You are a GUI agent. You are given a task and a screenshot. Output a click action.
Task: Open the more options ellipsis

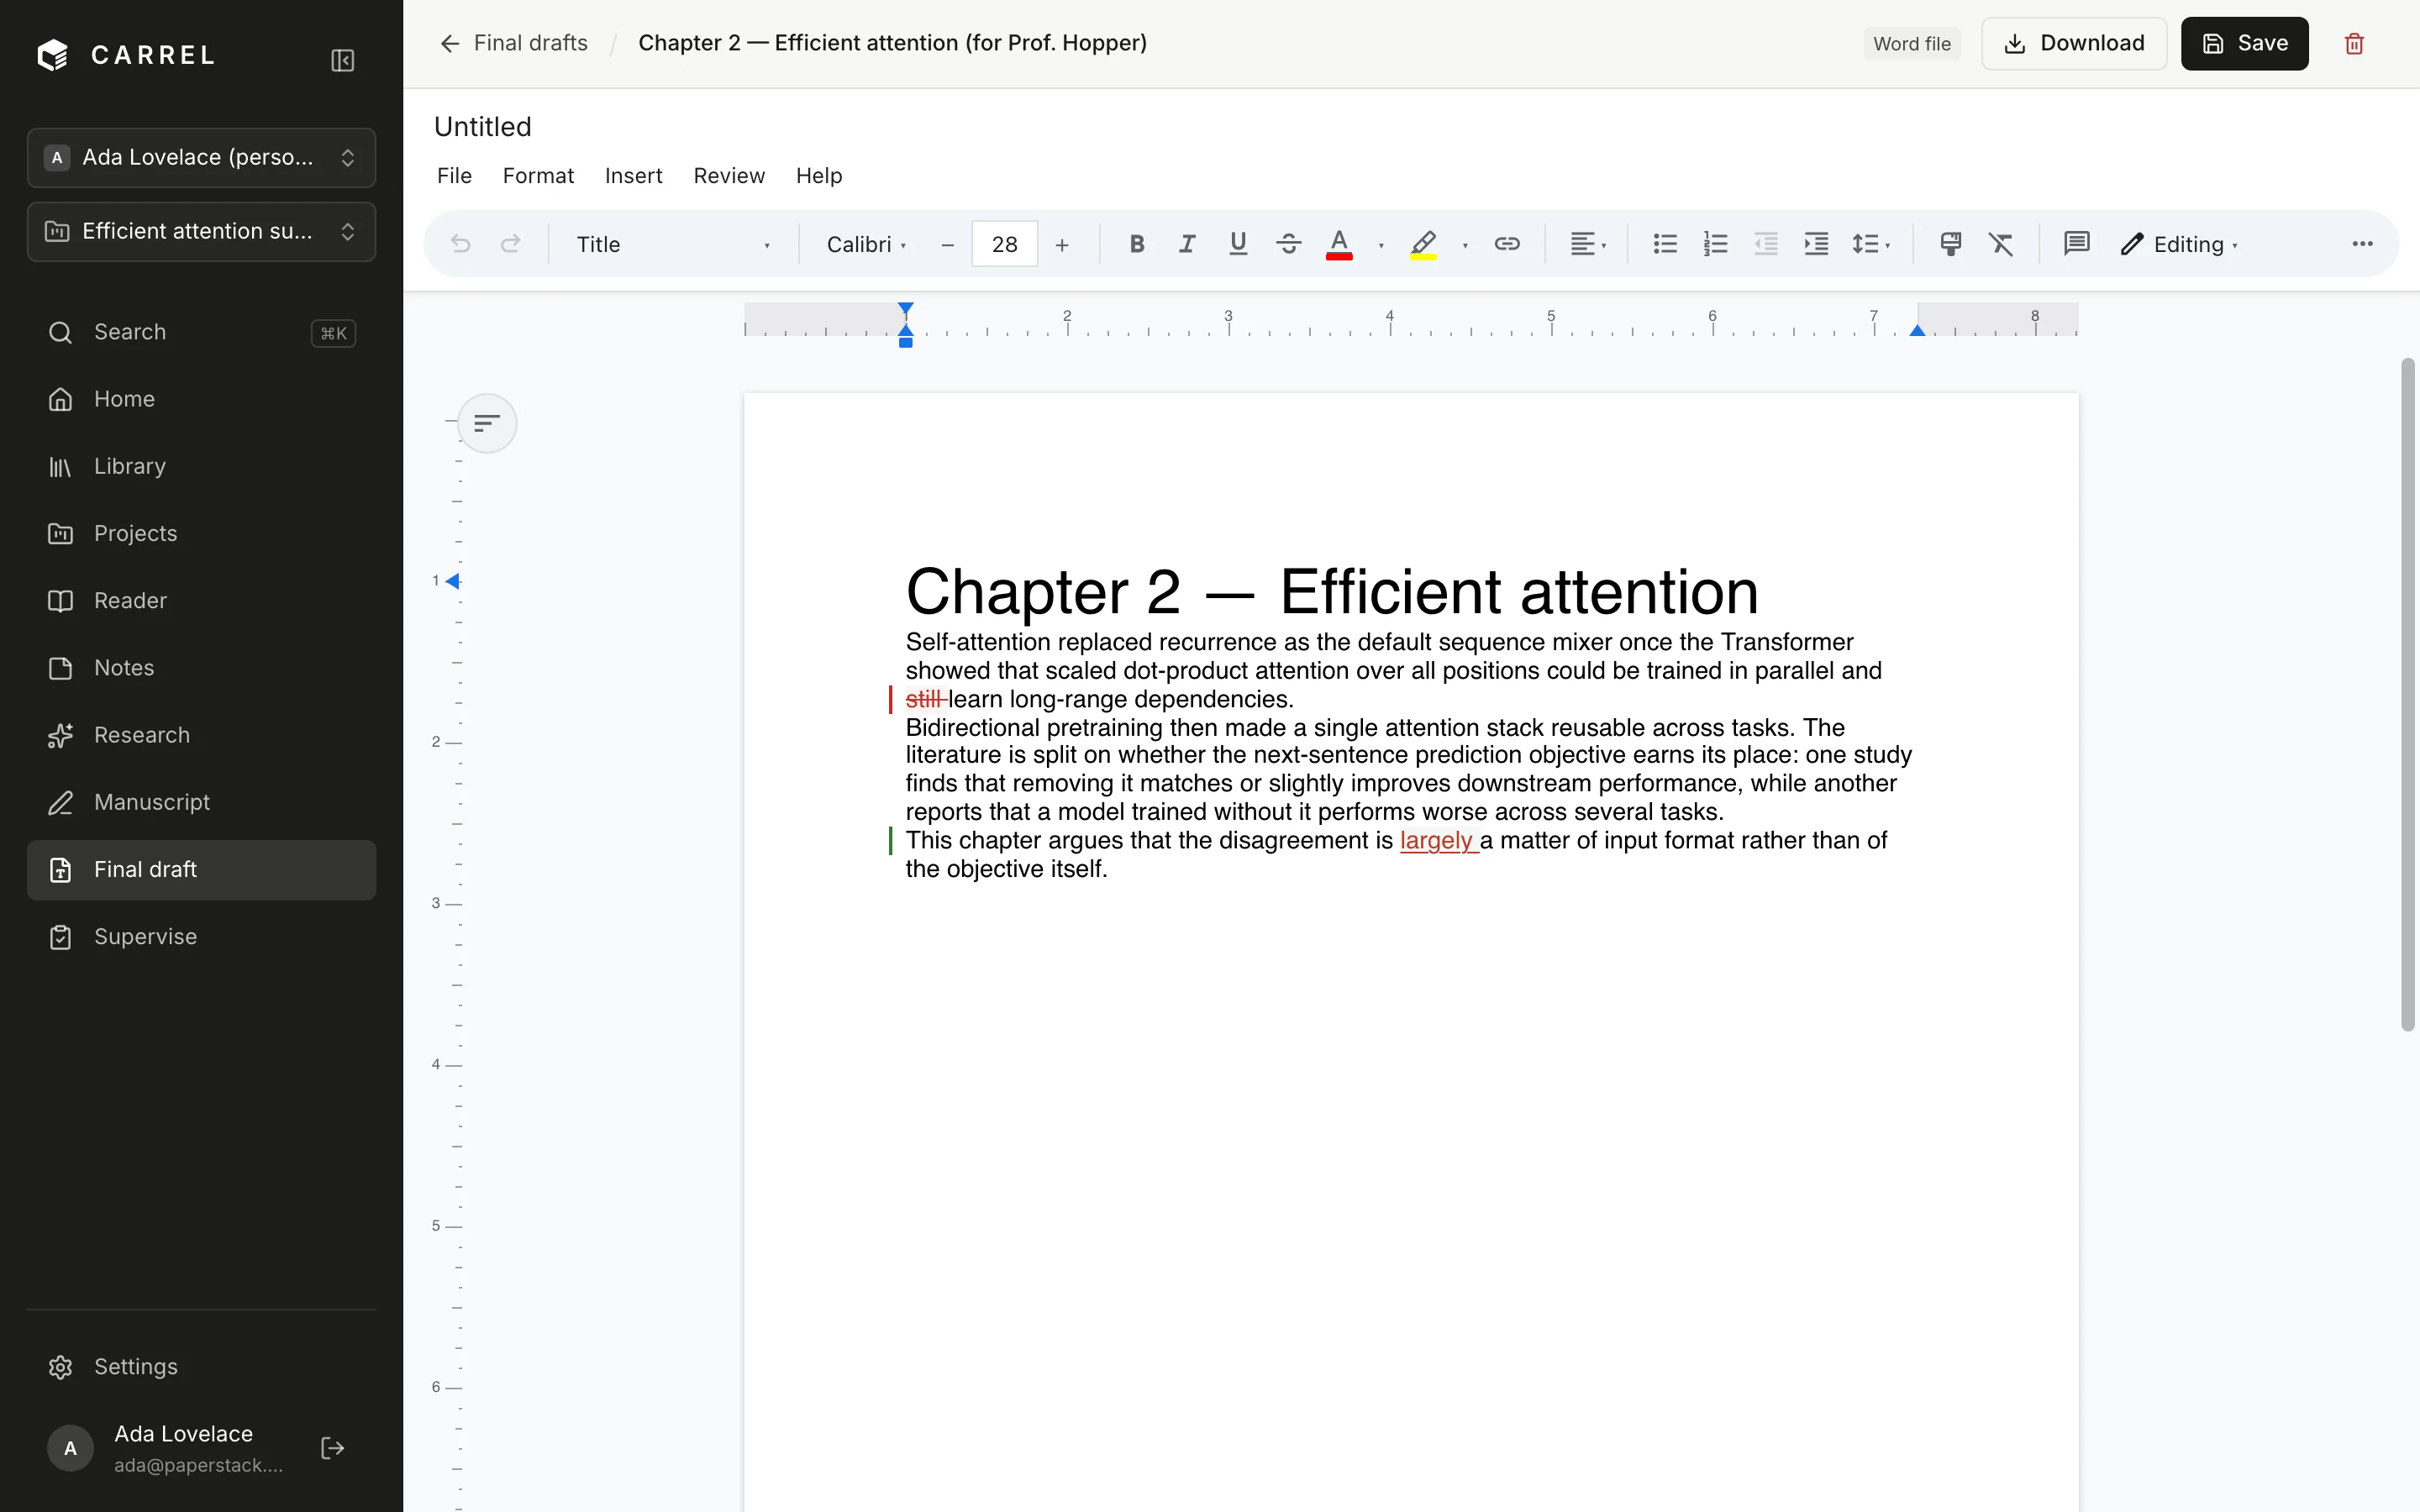pos(2362,244)
